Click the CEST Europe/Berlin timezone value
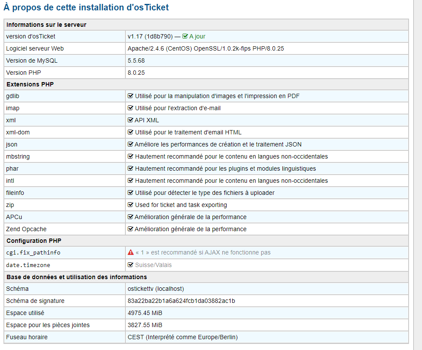422x350 pixels. click(183, 337)
